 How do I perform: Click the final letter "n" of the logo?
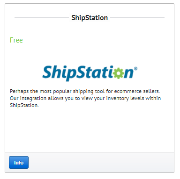point(129,73)
